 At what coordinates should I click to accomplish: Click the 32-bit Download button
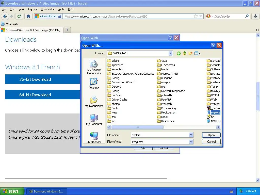click(x=42, y=79)
